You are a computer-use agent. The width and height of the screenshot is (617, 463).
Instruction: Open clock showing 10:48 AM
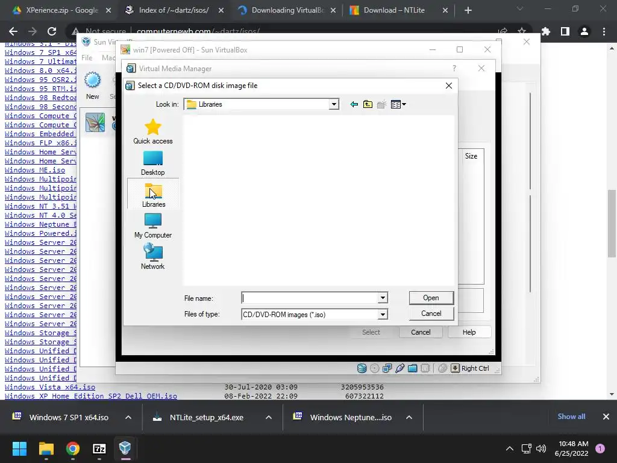[571, 449]
